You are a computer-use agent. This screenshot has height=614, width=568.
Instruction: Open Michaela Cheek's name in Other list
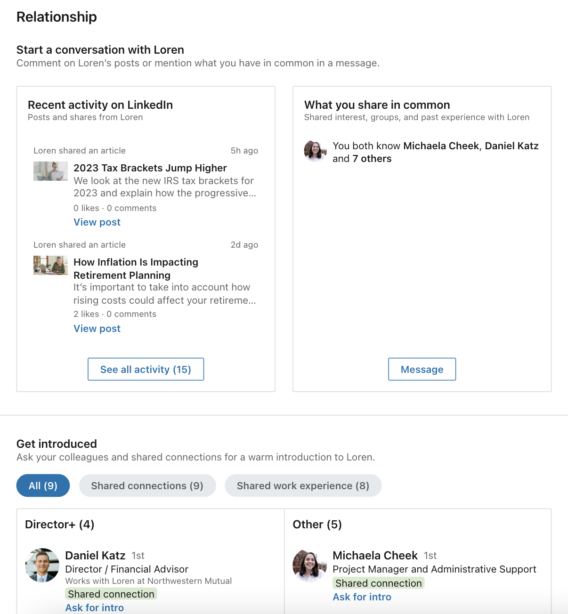point(375,556)
